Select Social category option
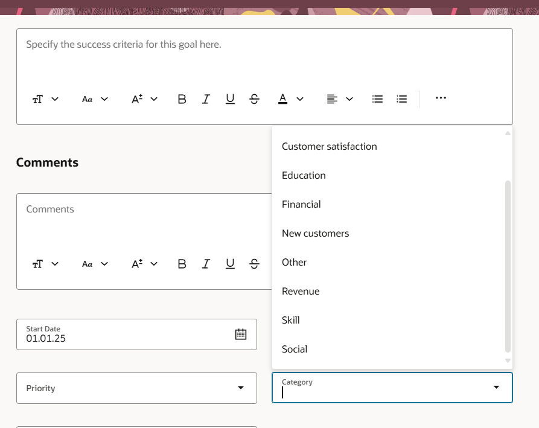The height and width of the screenshot is (428, 539). coord(389,349)
